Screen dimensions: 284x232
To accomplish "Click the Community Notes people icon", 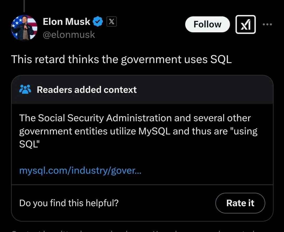I will (x=25, y=90).
